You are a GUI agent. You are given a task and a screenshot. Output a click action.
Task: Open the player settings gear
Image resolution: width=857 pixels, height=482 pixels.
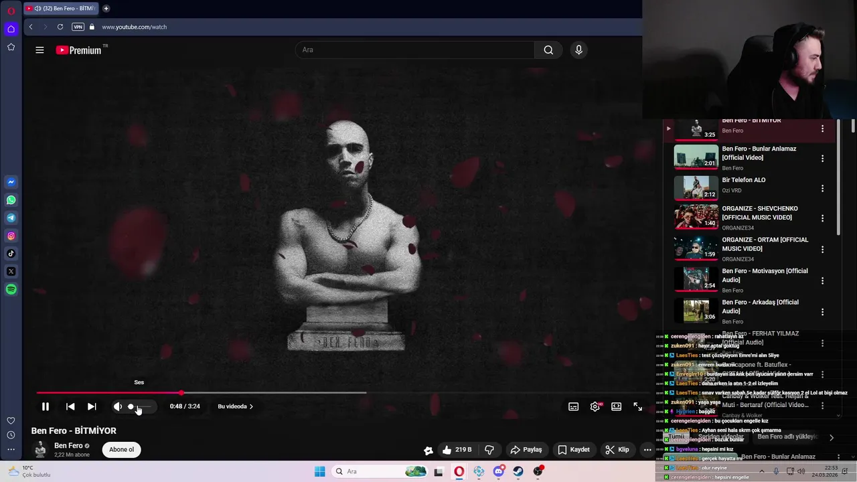click(x=595, y=406)
